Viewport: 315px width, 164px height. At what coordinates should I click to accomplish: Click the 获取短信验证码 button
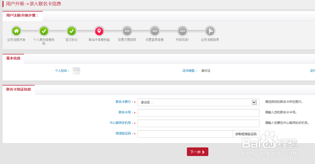click(x=246, y=134)
